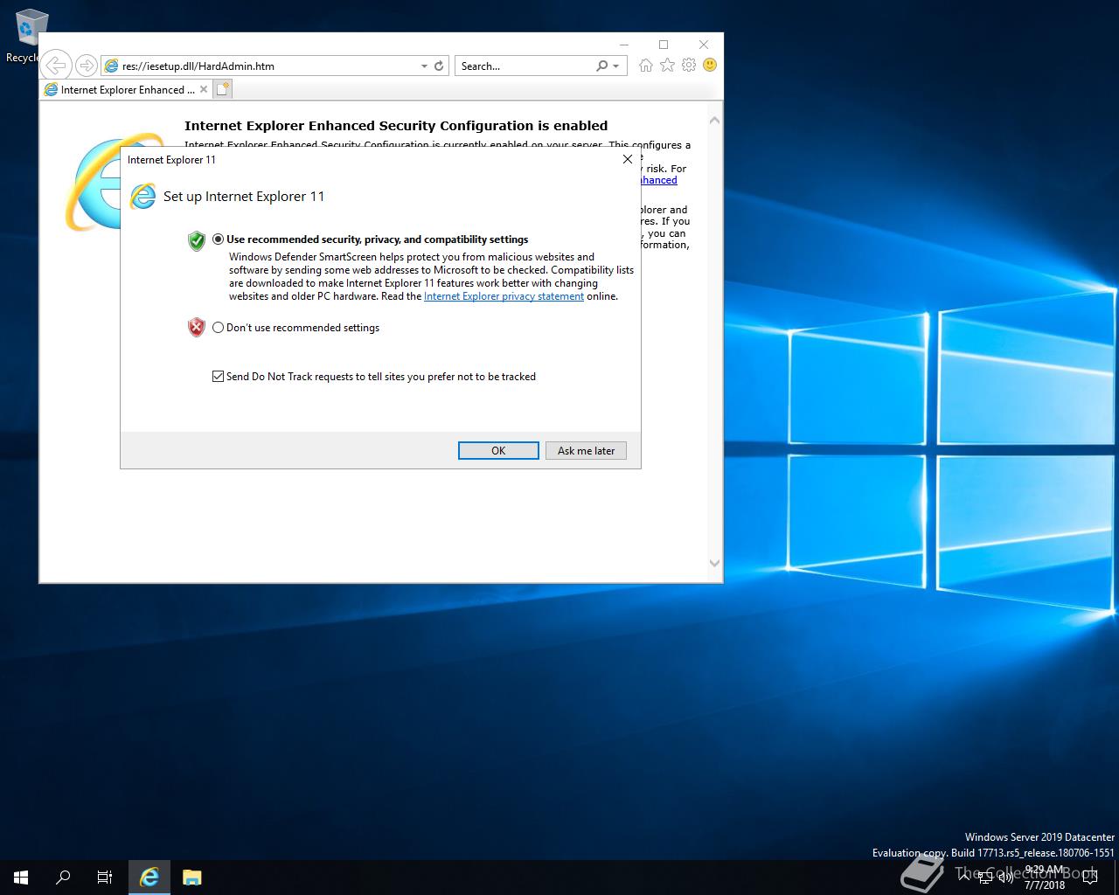
Task: Close the Internet Explorer 11 setup dialog
Action: [x=627, y=159]
